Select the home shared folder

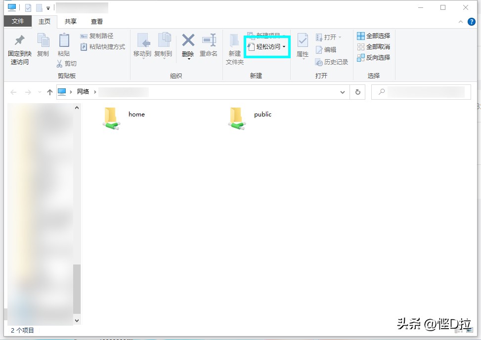pos(124,118)
